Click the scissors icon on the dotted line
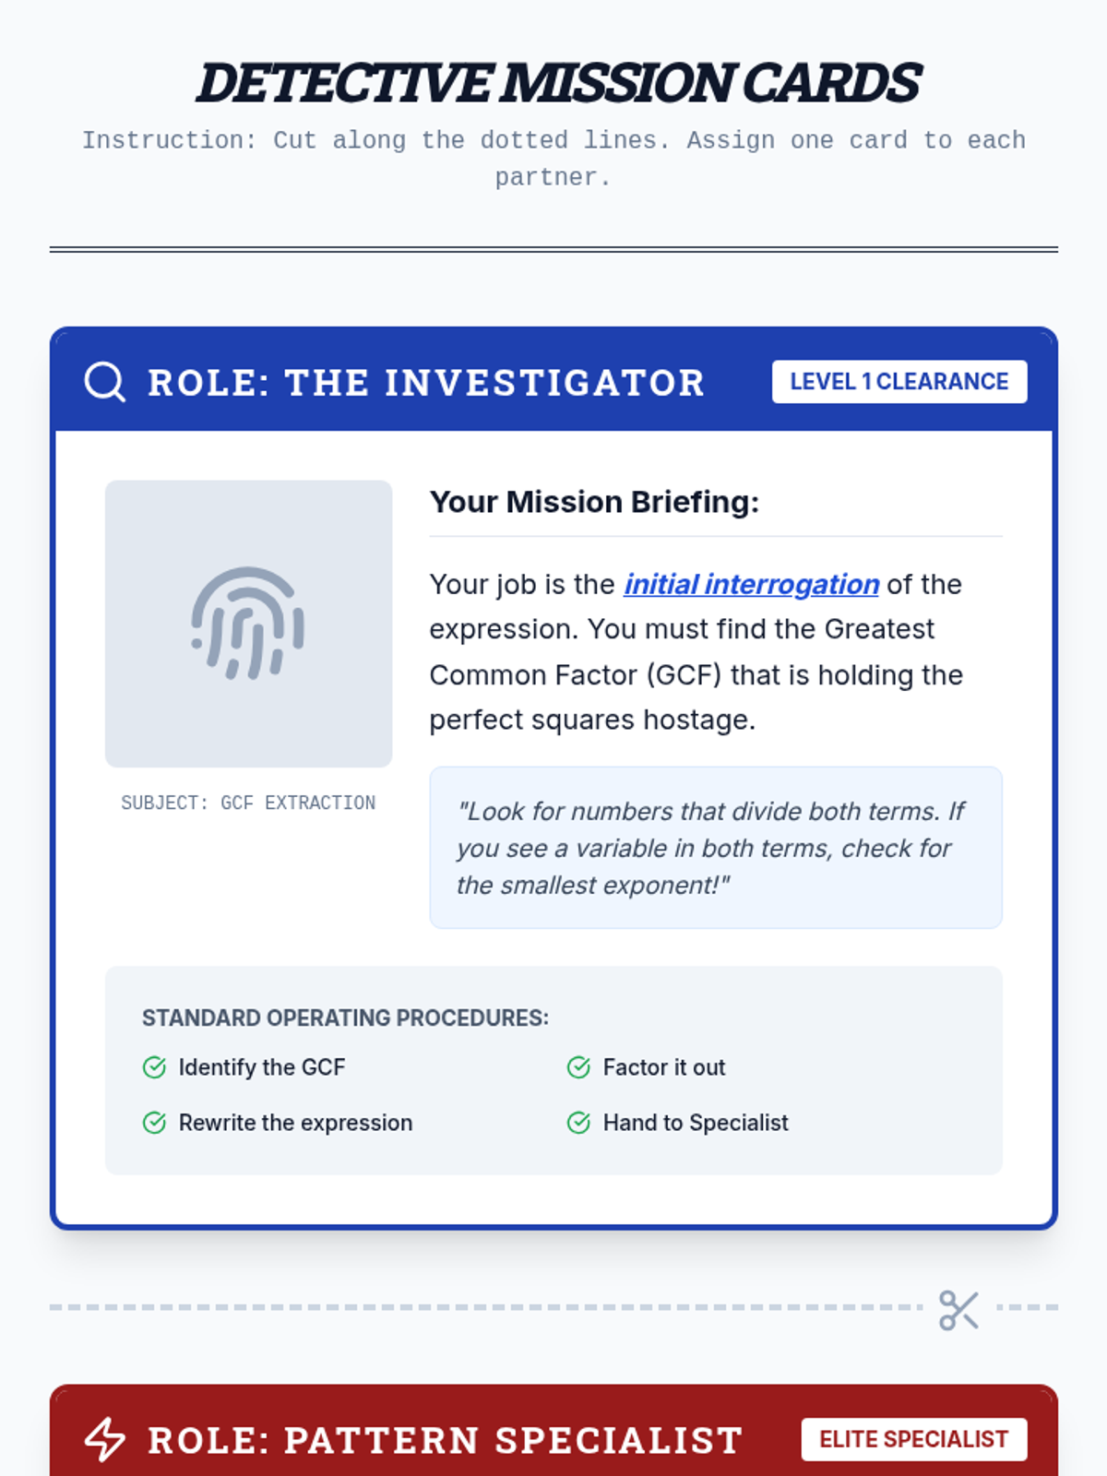Viewport: 1107px width, 1476px height. tap(958, 1310)
